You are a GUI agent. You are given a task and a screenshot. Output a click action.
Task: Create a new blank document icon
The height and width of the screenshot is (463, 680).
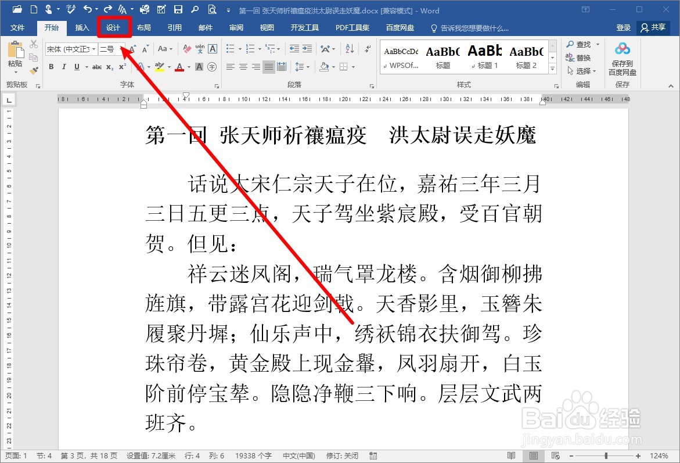pos(34,9)
